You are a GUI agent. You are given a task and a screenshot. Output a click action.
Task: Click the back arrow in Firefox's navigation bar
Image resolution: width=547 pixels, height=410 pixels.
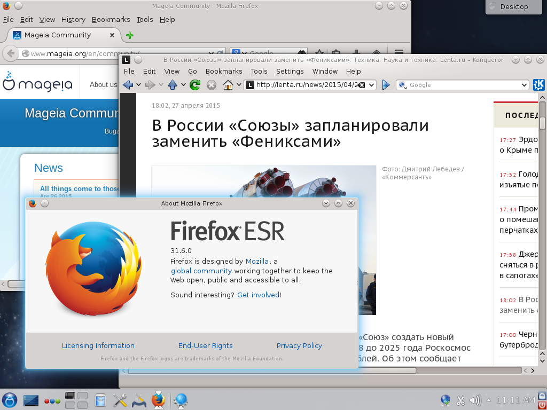click(x=11, y=53)
